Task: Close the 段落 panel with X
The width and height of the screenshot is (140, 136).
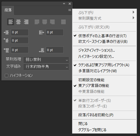Action: coord(70,4)
